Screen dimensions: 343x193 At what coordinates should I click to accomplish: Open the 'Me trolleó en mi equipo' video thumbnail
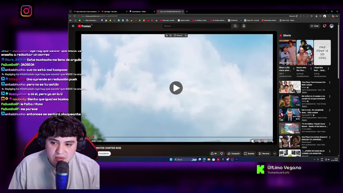click(x=290, y=101)
